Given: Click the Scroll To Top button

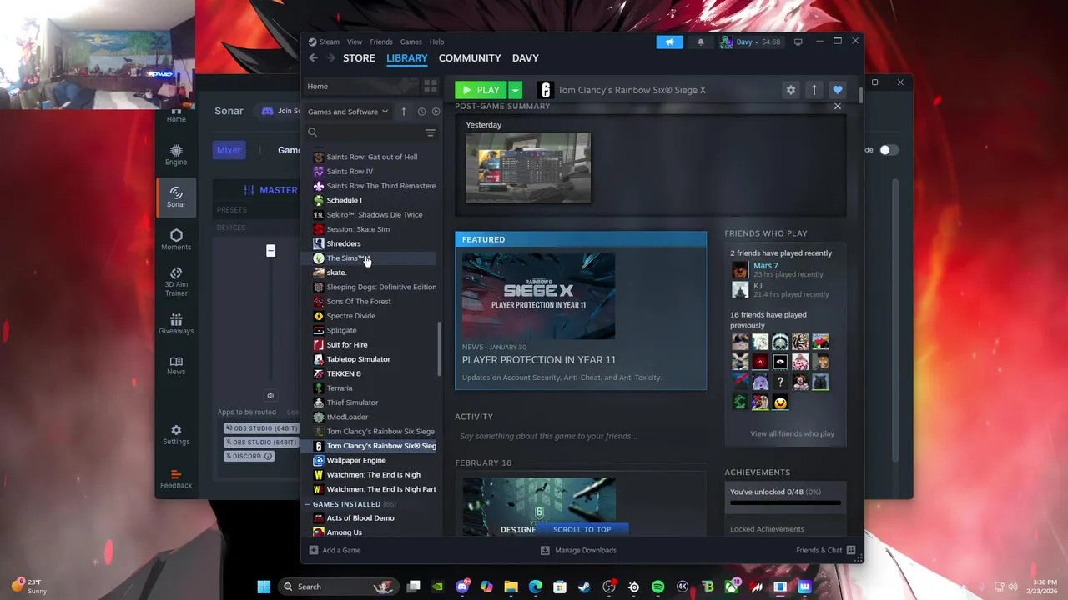Looking at the screenshot, I should pos(582,529).
